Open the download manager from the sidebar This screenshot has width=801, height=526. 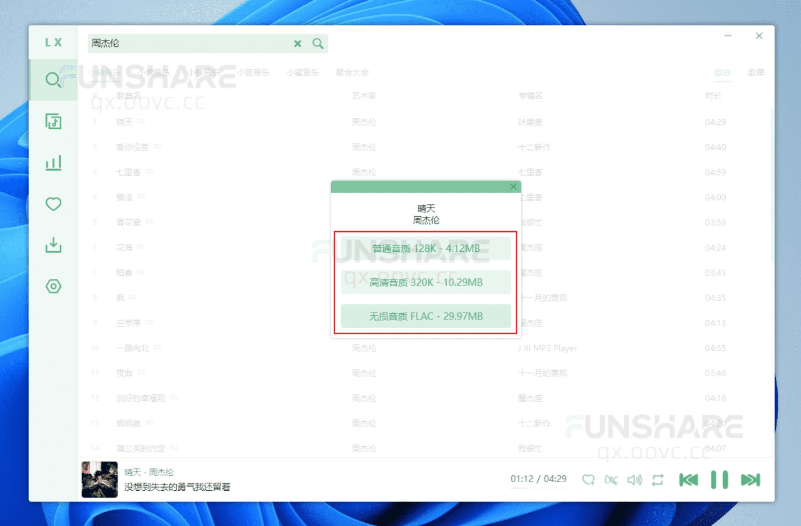pos(53,245)
